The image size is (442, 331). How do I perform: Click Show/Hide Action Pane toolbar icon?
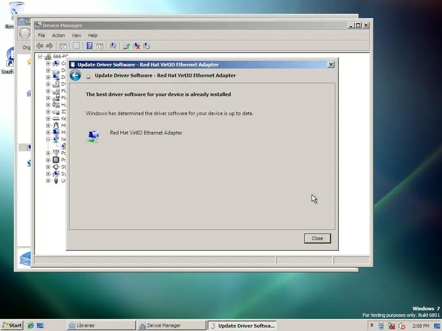(x=100, y=46)
